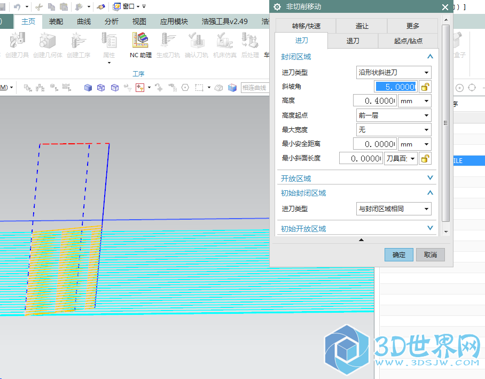
Task: Open the 进刀类型 沿形状斜进刀 dropdown
Action: coord(394,73)
